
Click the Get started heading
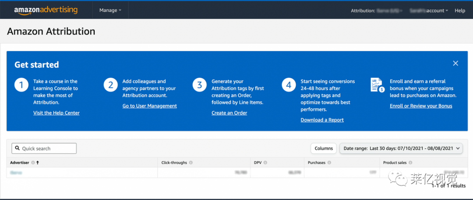[36, 65]
